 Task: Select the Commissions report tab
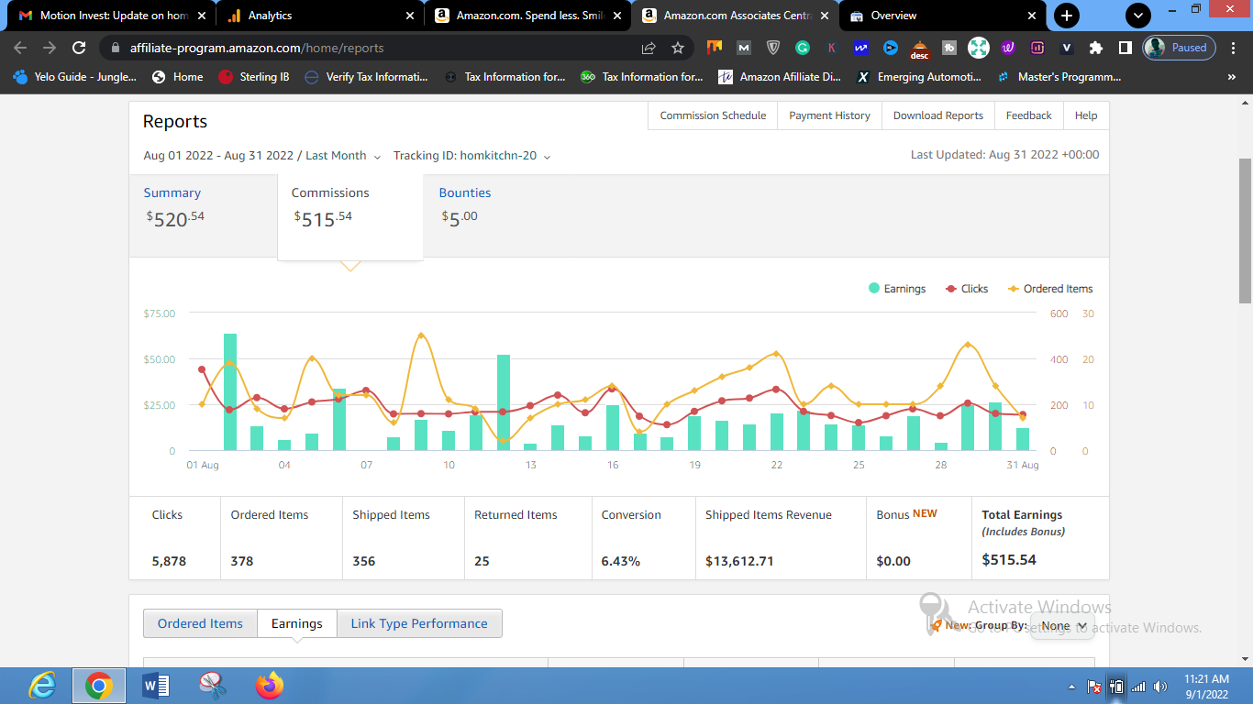pyautogui.click(x=349, y=216)
